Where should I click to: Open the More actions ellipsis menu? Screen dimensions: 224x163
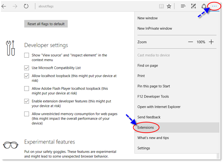214,6
